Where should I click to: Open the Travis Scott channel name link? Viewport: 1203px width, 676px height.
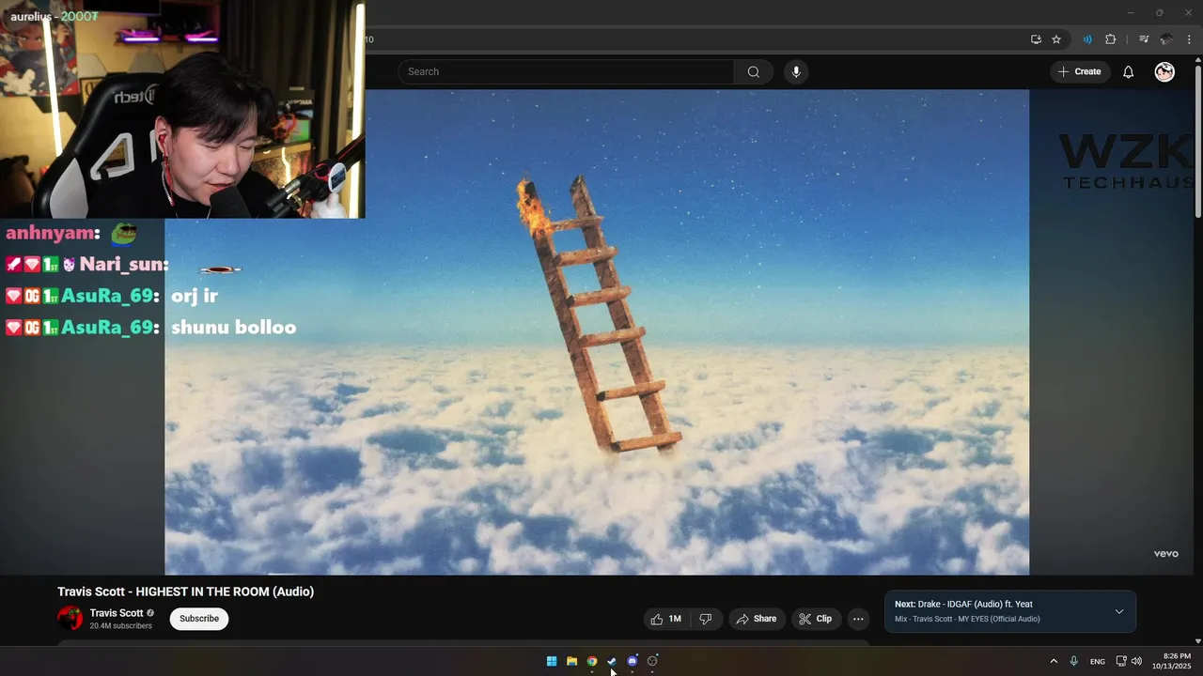coord(117,613)
